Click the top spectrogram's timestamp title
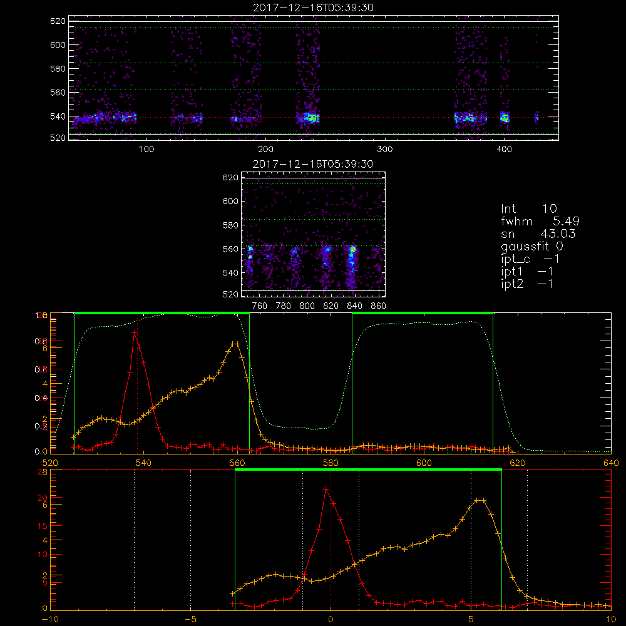 313,8
